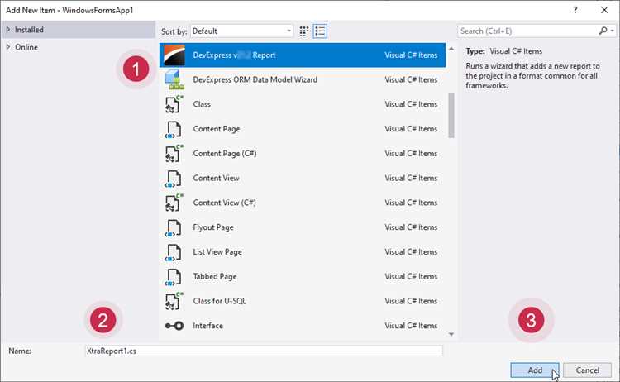
Task: Click the DevExpress ORM Data Model Wizard icon
Action: point(174,79)
